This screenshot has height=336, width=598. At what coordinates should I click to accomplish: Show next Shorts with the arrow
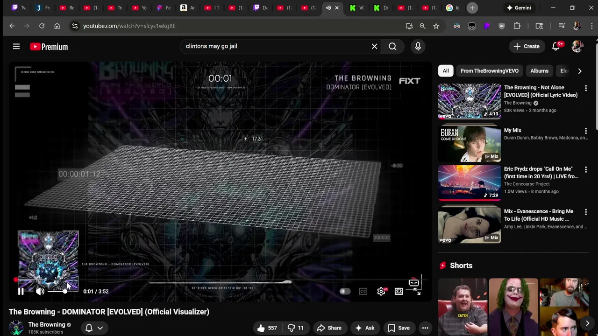[x=587, y=323]
